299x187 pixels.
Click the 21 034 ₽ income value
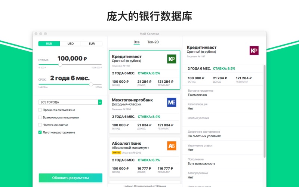pyautogui.click(x=144, y=125)
